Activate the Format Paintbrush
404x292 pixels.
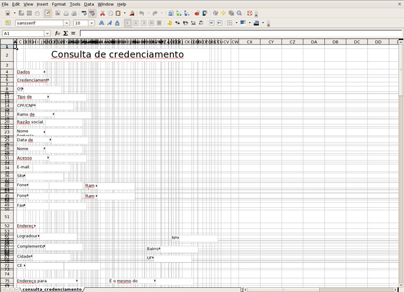(x=132, y=13)
